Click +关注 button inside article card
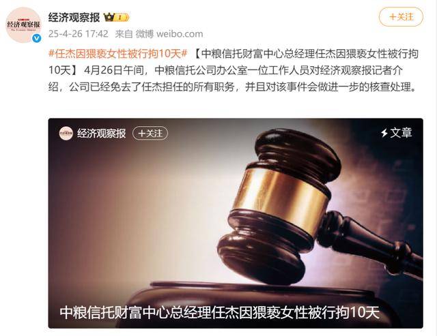The width and height of the screenshot is (437, 336). point(150,133)
